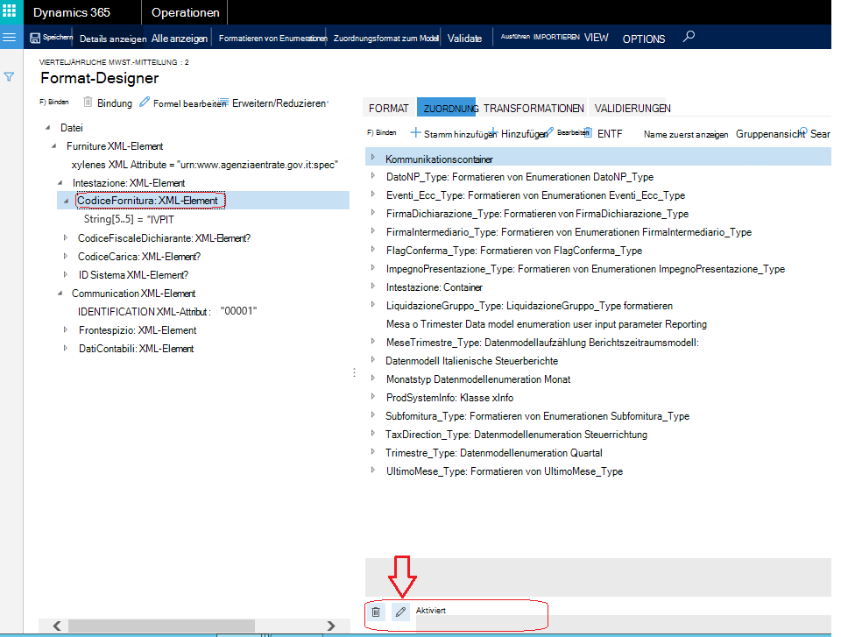Screen dimensions: 841x637
Task: Click the ENTF delete trash icon
Action: [x=588, y=132]
